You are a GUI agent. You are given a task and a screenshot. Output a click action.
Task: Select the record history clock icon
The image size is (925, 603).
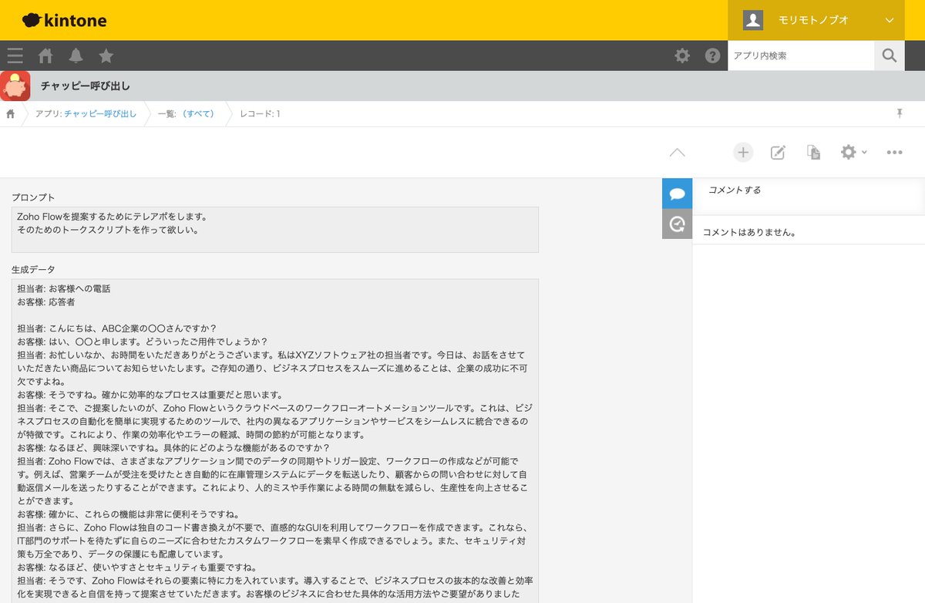point(677,225)
